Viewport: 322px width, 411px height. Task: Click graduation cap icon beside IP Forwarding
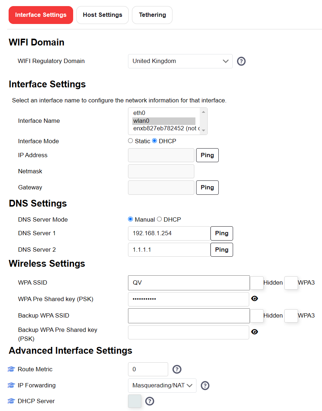click(11, 385)
